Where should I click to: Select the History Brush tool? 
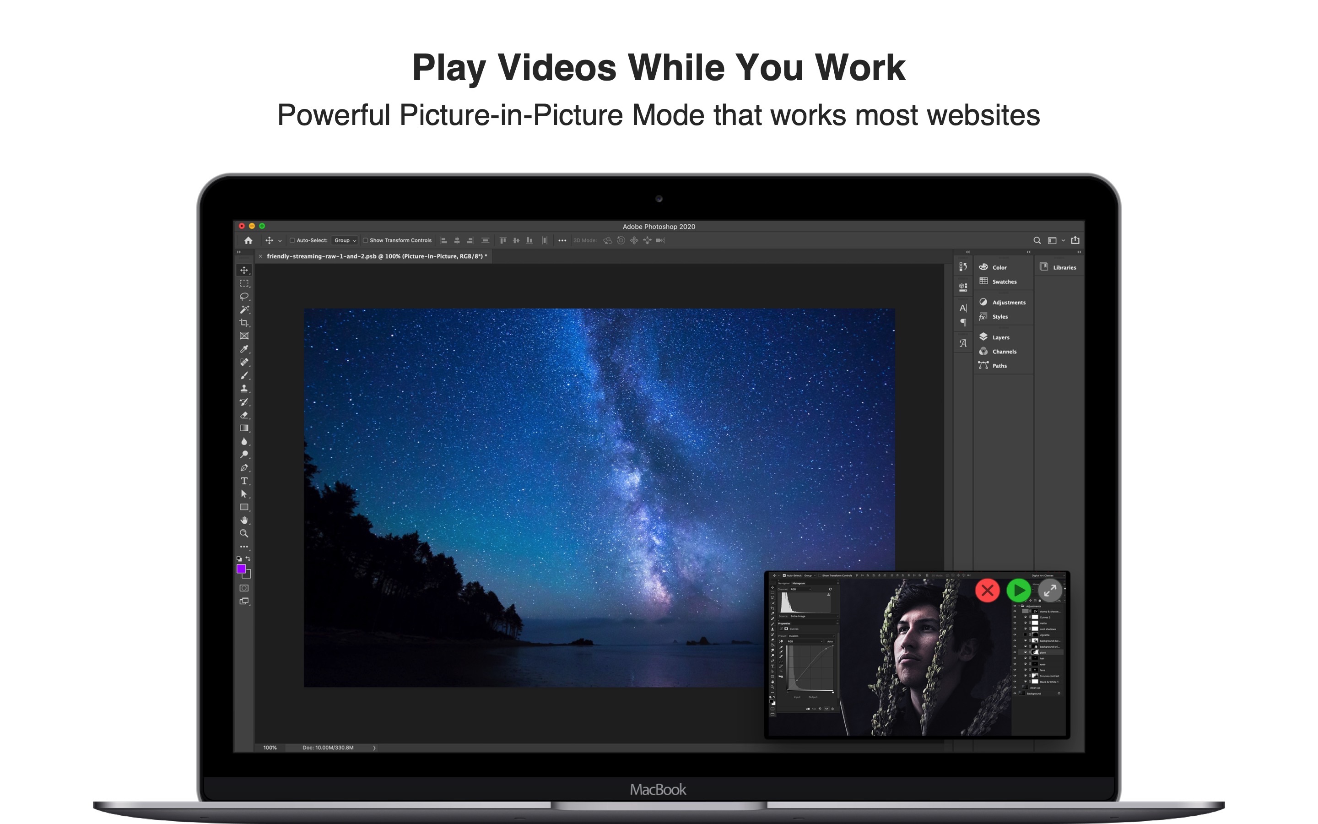coord(244,401)
